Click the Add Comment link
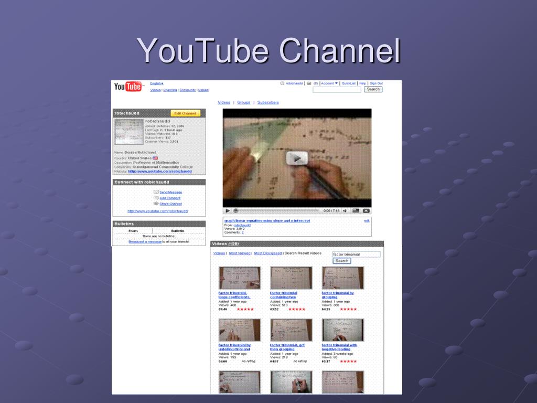The width and height of the screenshot is (537, 403). [x=170, y=198]
